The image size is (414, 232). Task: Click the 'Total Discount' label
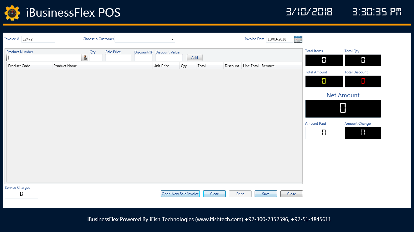coord(356,72)
